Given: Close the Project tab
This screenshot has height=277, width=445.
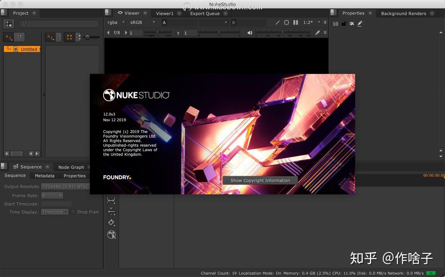Looking at the screenshot, I should click(34, 13).
